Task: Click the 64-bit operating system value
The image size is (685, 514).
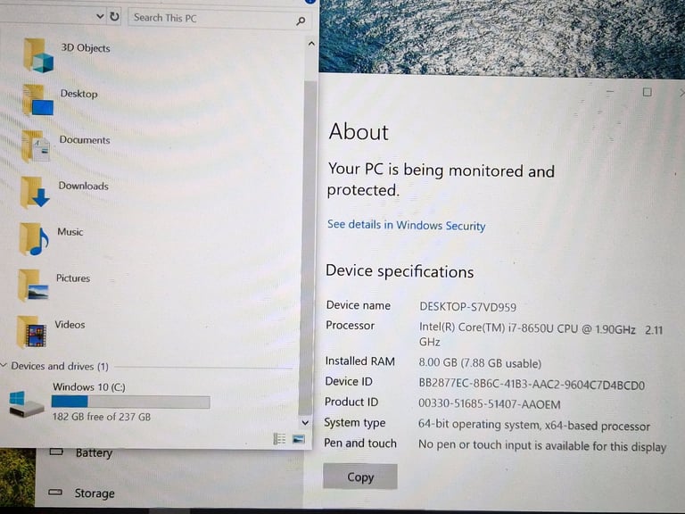Action: [x=534, y=426]
